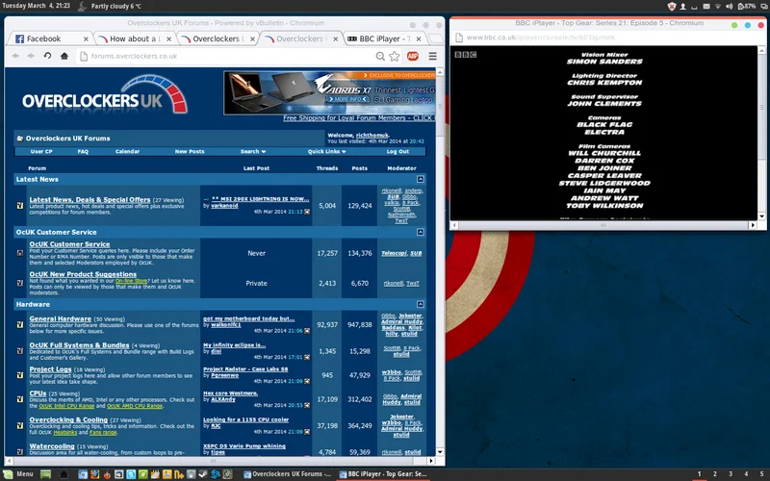The height and width of the screenshot is (481, 770).
Task: Open the General Hardware forum
Action: tap(61, 318)
